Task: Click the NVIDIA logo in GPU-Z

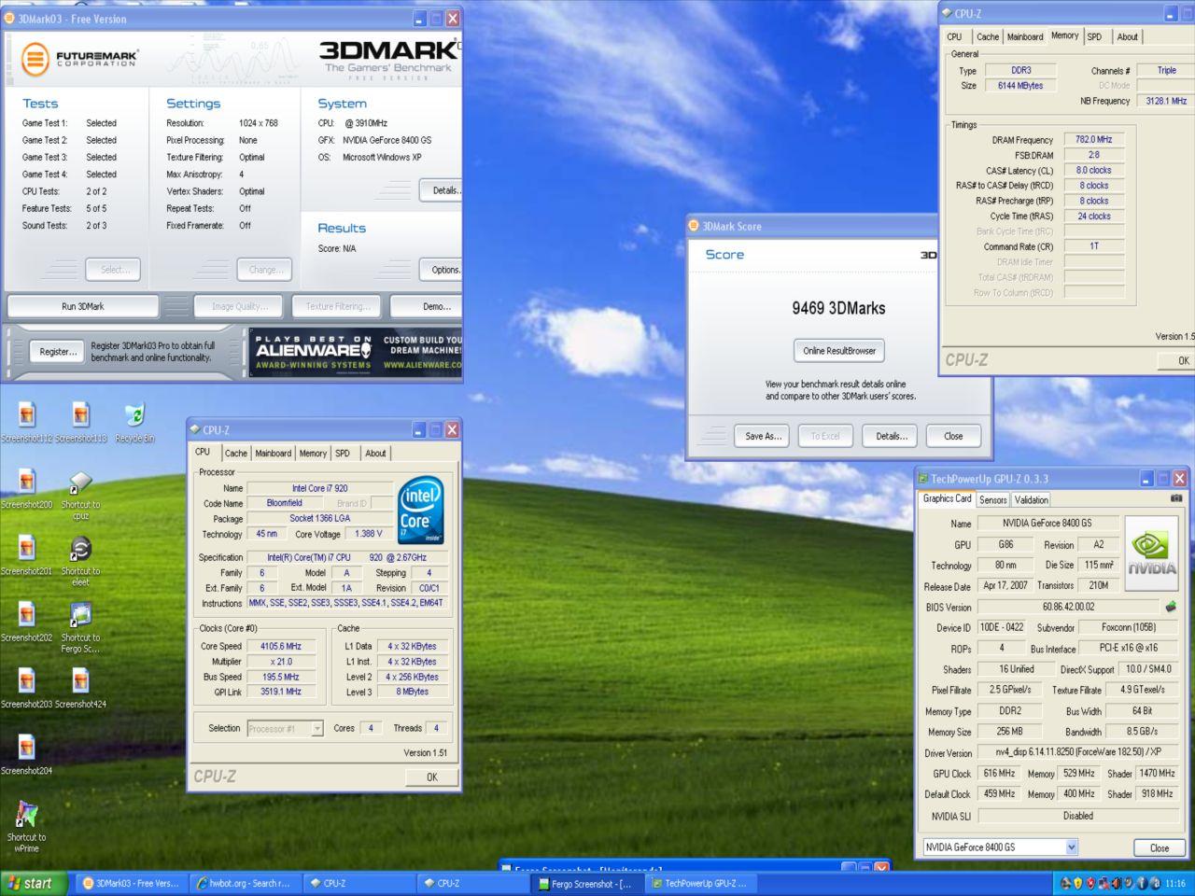Action: [x=1151, y=553]
